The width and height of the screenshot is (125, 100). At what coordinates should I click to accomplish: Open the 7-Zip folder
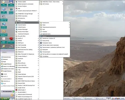tap(27, 70)
